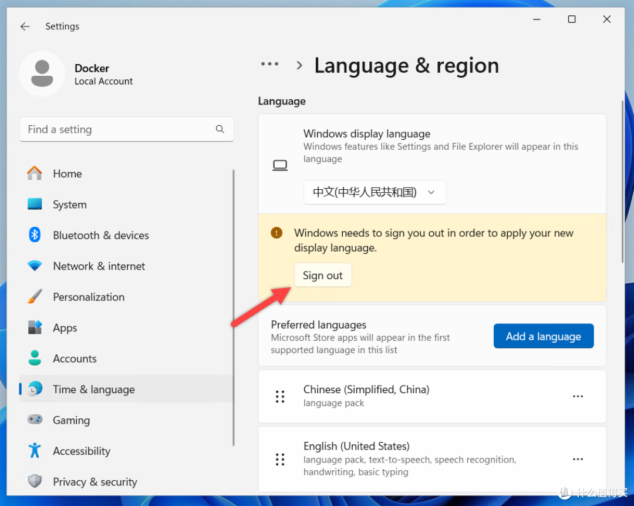Click the Network wifi icon
The height and width of the screenshot is (506, 634).
(35, 266)
